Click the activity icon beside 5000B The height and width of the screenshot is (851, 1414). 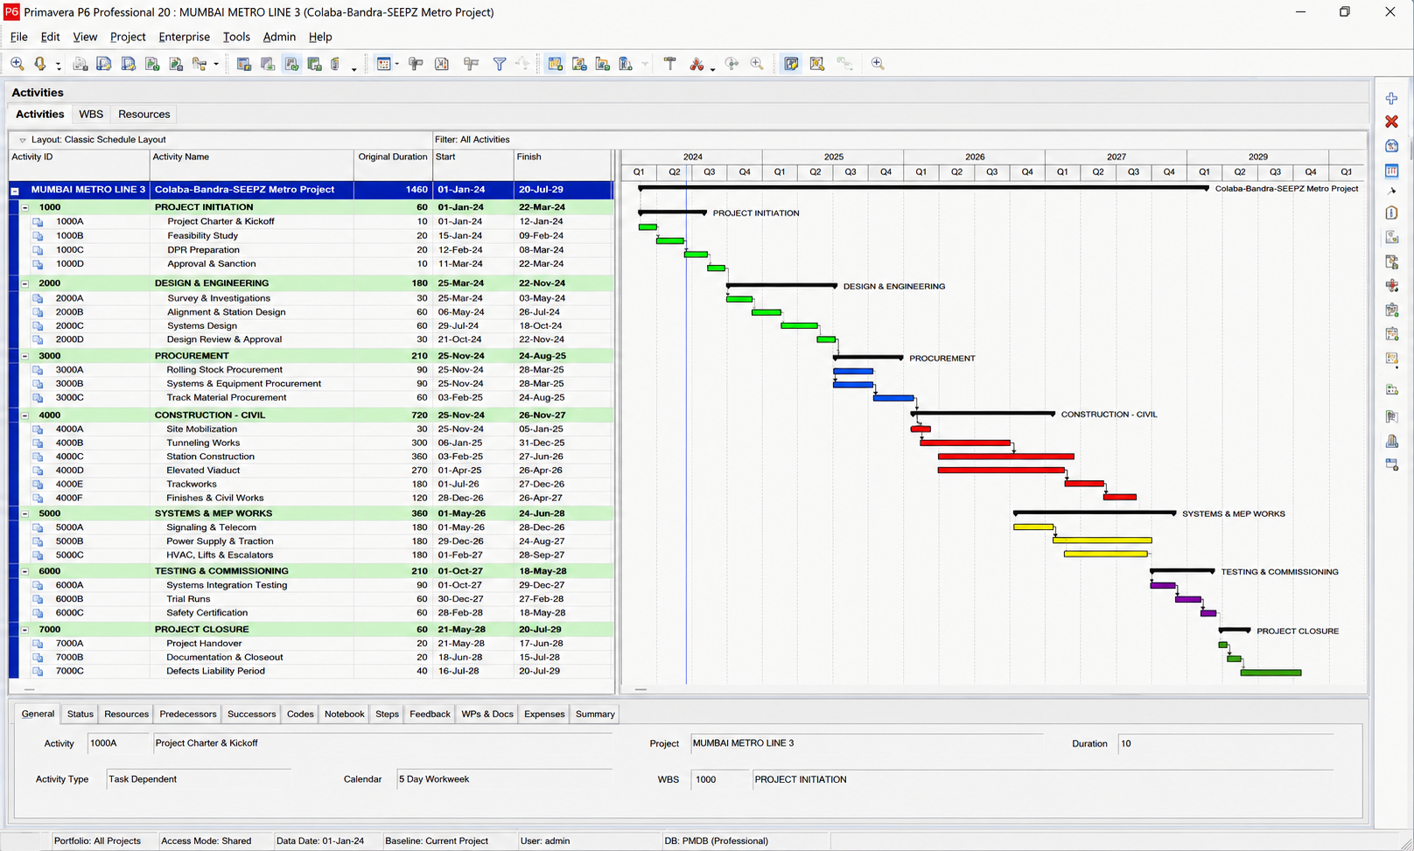38,541
